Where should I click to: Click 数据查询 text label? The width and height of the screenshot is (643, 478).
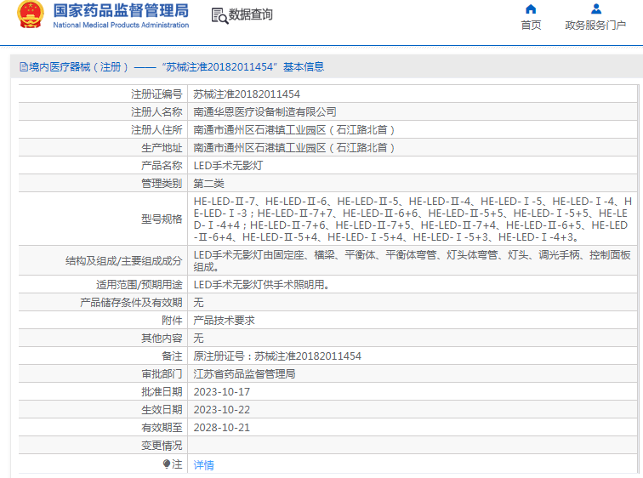[251, 14]
